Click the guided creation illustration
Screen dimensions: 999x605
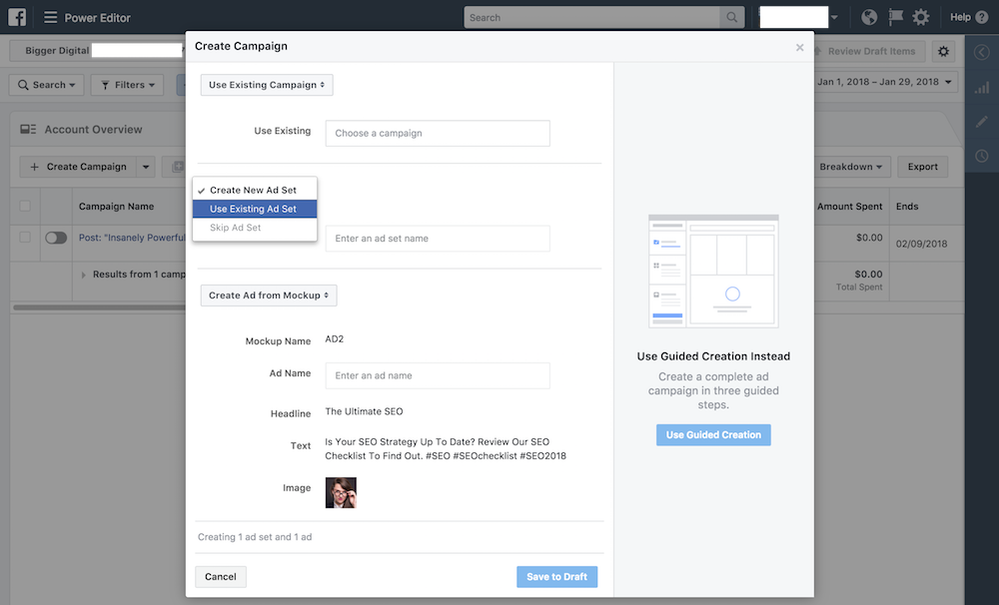pyautogui.click(x=713, y=272)
